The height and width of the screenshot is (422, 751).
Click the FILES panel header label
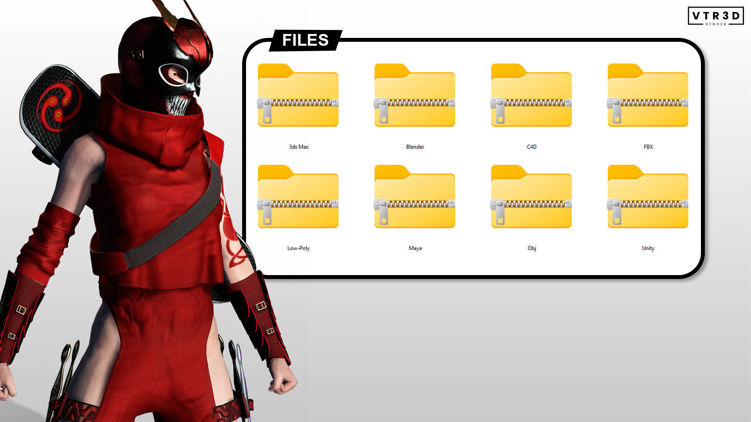[305, 40]
